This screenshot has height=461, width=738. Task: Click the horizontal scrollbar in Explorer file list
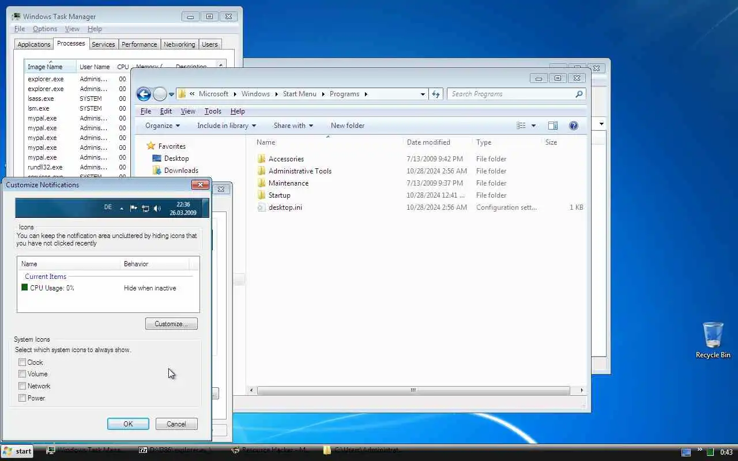pos(413,390)
